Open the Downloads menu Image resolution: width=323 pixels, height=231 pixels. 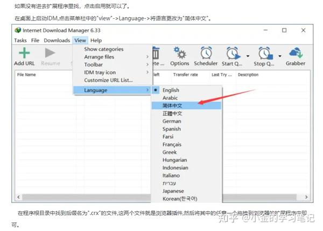point(57,40)
